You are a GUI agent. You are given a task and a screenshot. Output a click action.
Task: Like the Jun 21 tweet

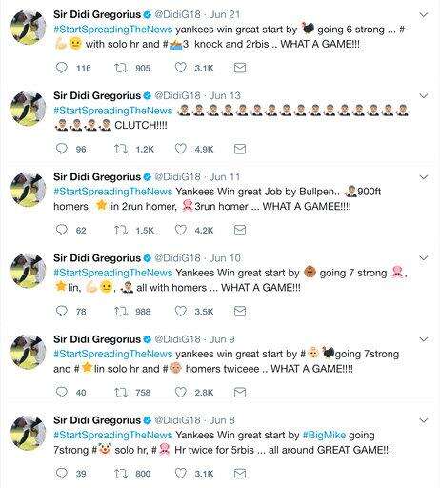[181, 68]
